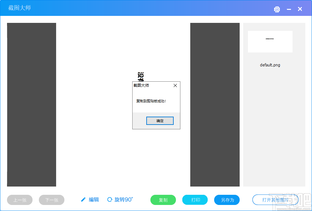312x211 pixels.
Task: Confirm the copy message with 确定 button
Action: [x=160, y=121]
